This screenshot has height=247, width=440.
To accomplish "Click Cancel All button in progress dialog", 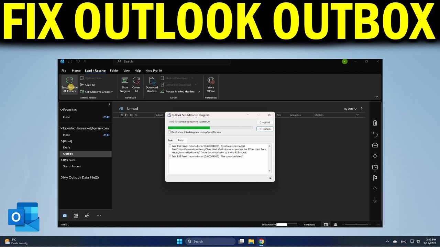I will click(265, 122).
